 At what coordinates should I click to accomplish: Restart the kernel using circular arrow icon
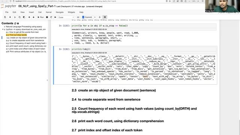(x=51, y=17)
